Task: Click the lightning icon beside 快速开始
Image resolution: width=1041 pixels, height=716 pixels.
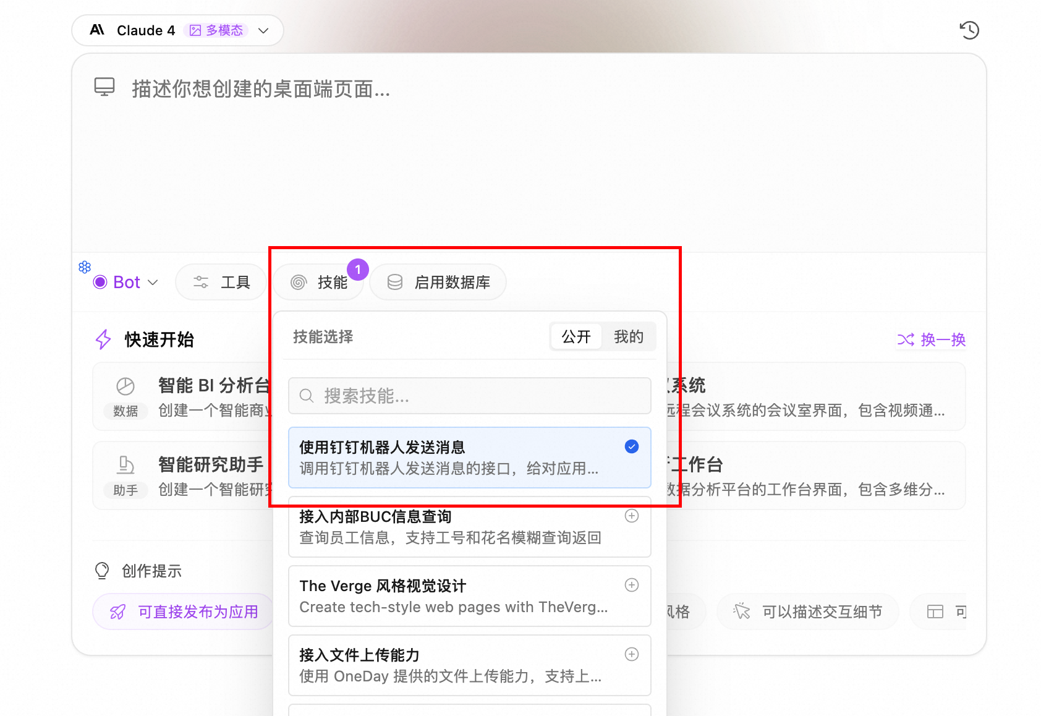Action: pos(103,339)
